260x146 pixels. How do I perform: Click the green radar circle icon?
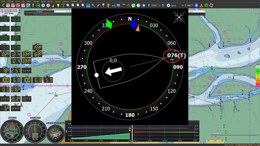[38, 5]
